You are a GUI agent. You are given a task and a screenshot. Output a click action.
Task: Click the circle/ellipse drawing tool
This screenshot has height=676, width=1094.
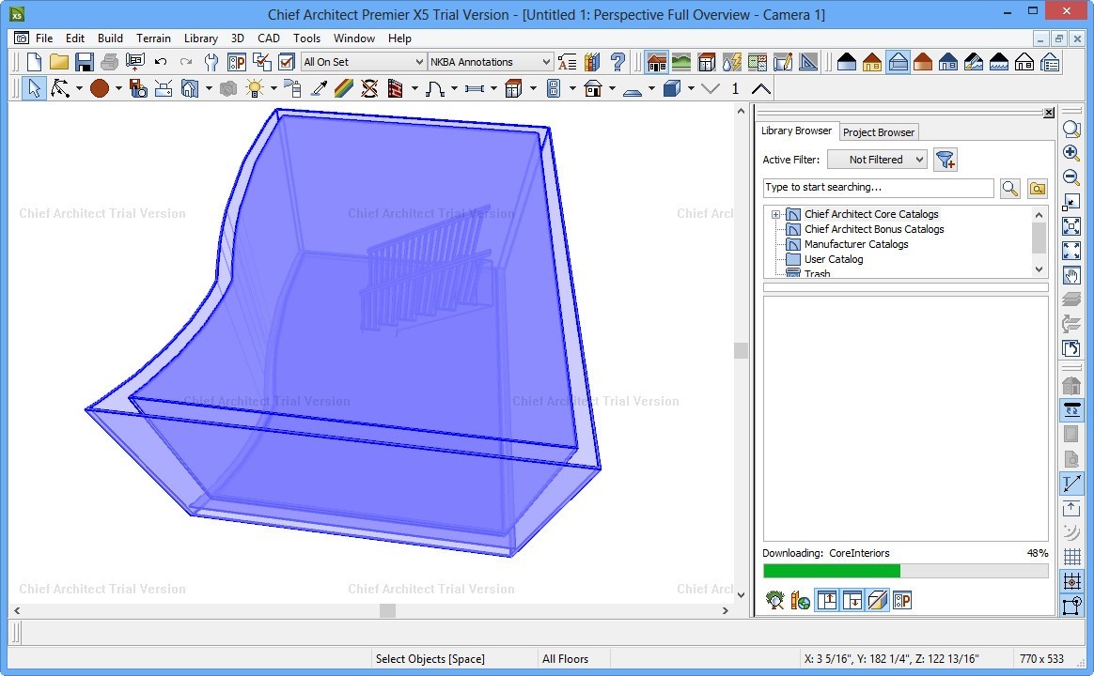pyautogui.click(x=100, y=88)
